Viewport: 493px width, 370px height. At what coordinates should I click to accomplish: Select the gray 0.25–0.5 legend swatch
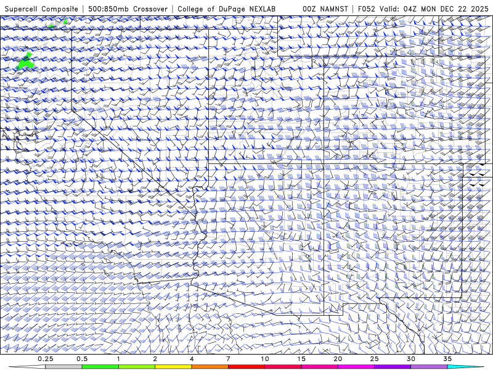[x=63, y=367]
